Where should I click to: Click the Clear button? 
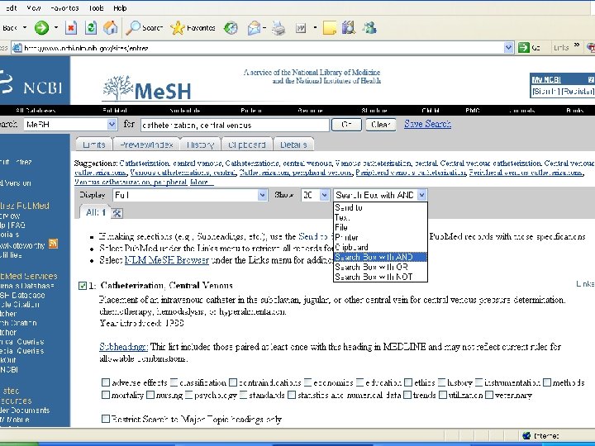[x=380, y=125]
